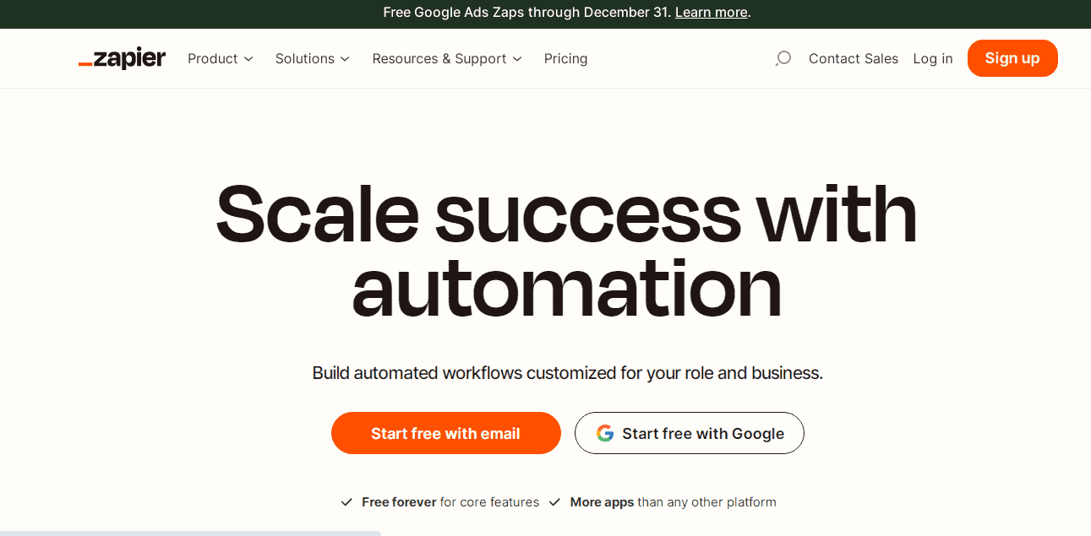Click Start free with email button
The image size is (1091, 536).
(446, 433)
